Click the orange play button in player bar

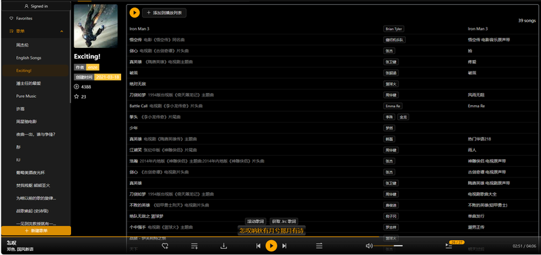click(x=271, y=246)
